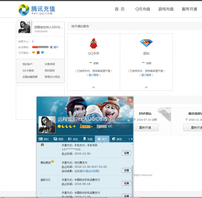Click the penguin icon in account list
Screen dimensions: 202x198
click(x=42, y=145)
